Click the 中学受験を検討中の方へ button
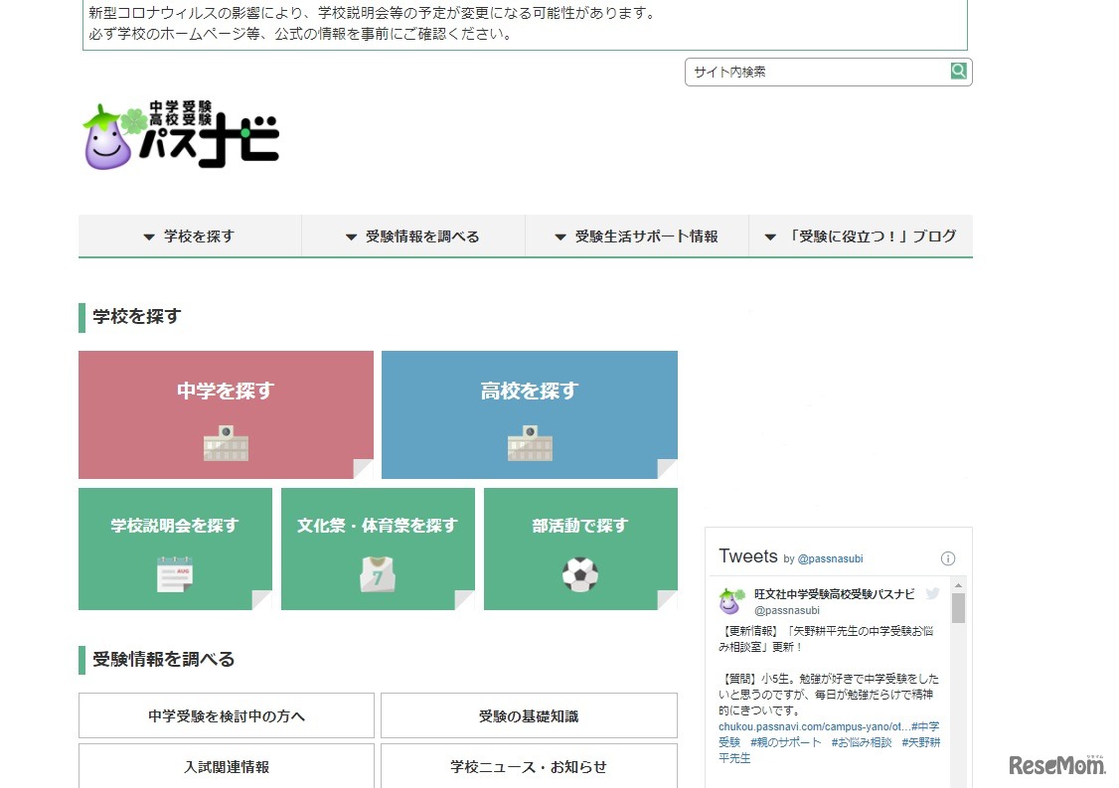 227,715
